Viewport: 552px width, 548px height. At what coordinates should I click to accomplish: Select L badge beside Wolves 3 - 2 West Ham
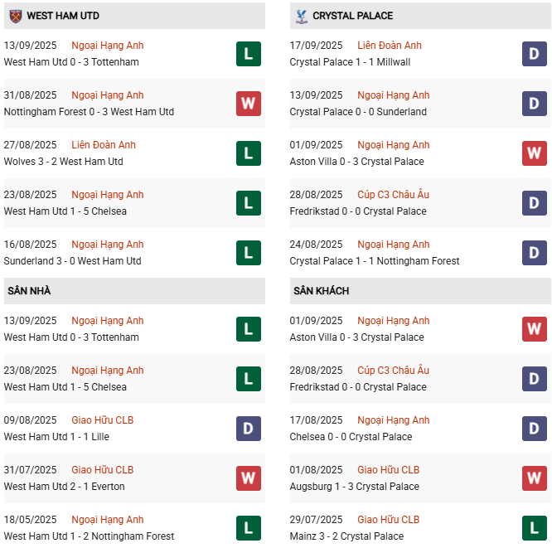point(249,153)
